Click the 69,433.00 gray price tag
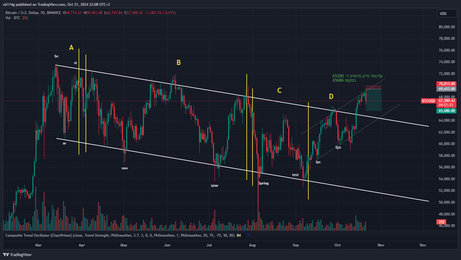 pyautogui.click(x=446, y=89)
